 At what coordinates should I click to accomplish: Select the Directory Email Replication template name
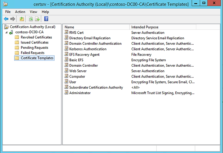click(x=90, y=38)
